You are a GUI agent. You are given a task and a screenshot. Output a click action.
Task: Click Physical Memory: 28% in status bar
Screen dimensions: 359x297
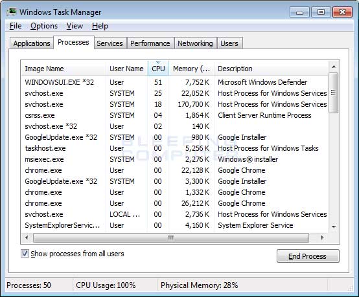tap(199, 285)
